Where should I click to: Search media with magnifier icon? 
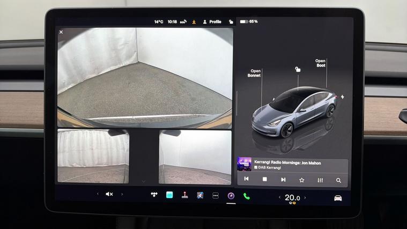(x=338, y=180)
